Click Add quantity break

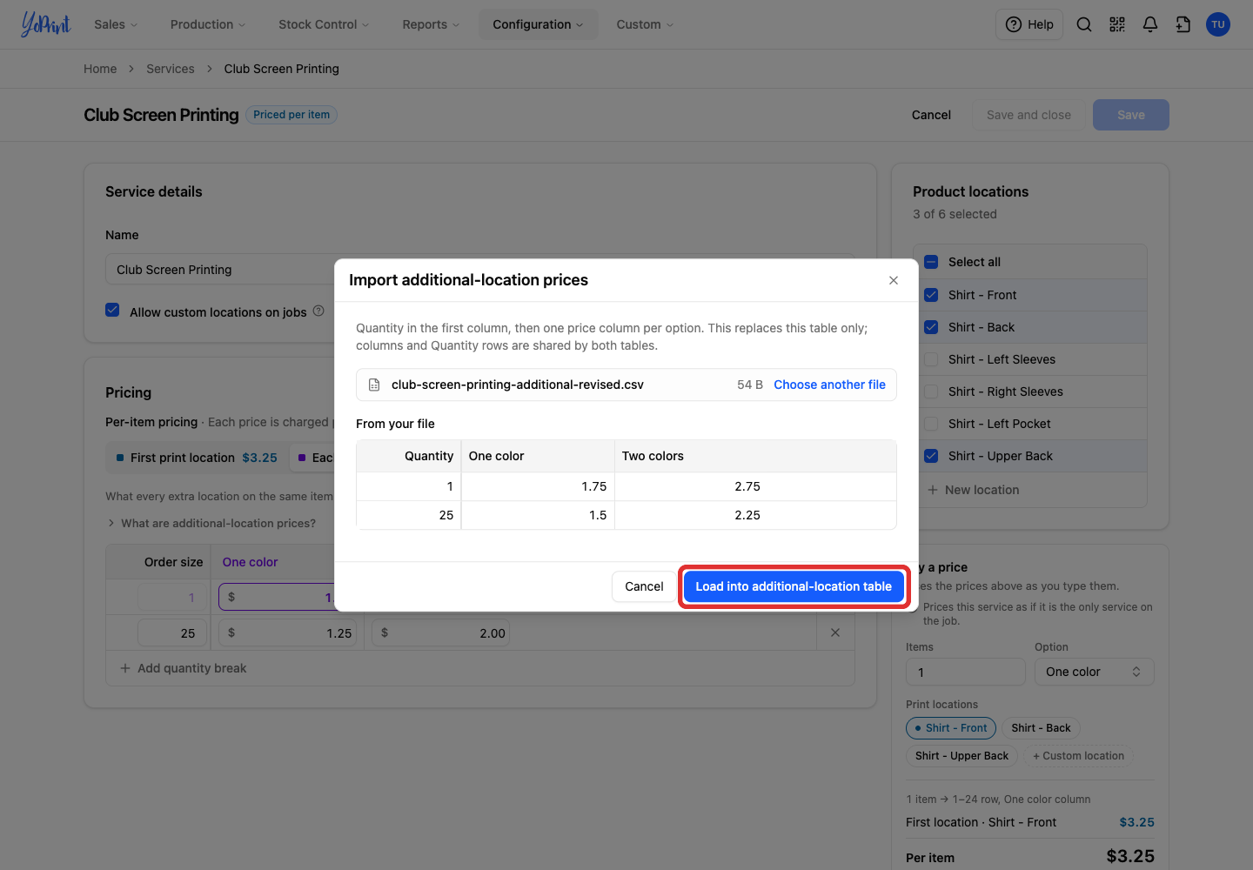(184, 668)
